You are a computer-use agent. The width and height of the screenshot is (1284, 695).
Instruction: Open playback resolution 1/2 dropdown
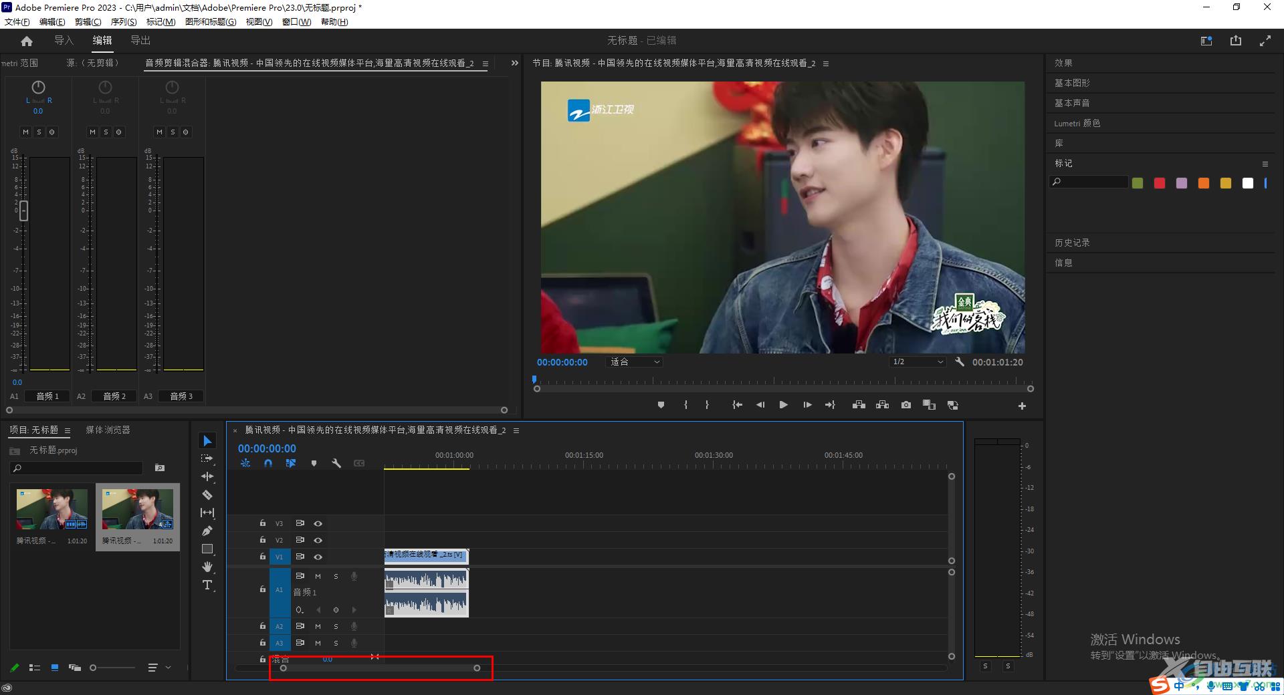(917, 362)
